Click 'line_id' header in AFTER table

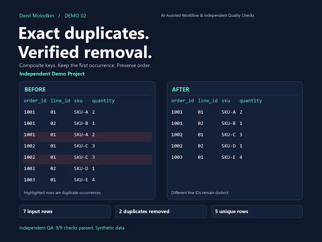click(x=208, y=101)
